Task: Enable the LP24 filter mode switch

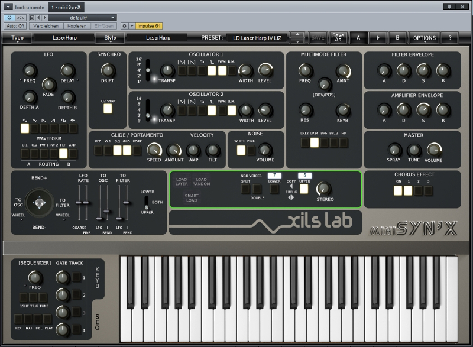Action: click(315, 142)
